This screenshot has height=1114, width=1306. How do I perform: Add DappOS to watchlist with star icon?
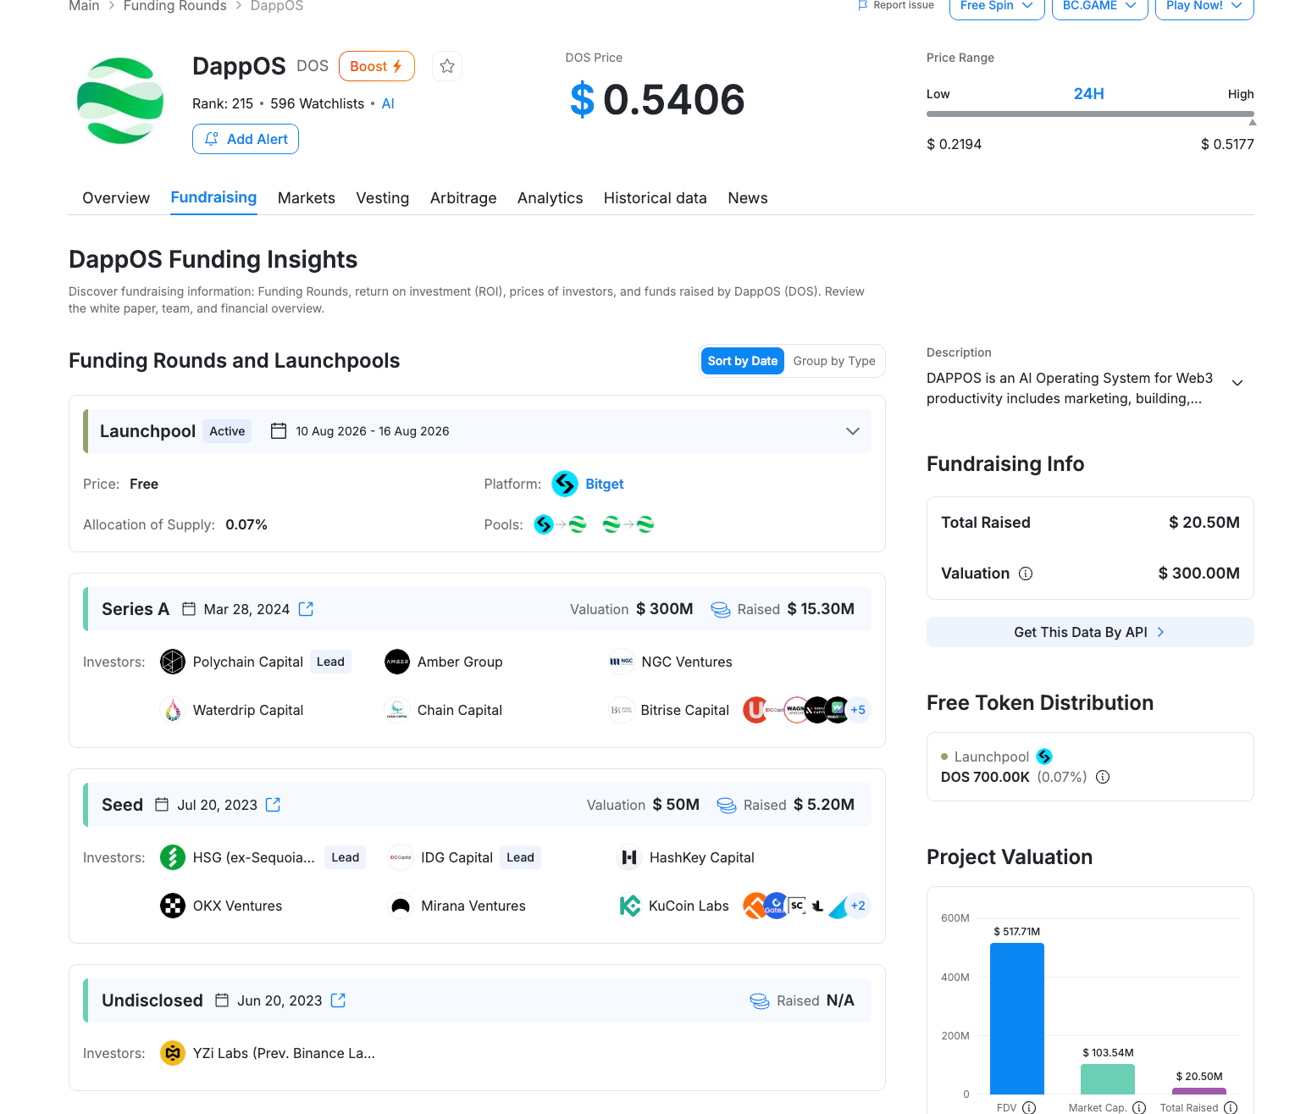point(447,66)
